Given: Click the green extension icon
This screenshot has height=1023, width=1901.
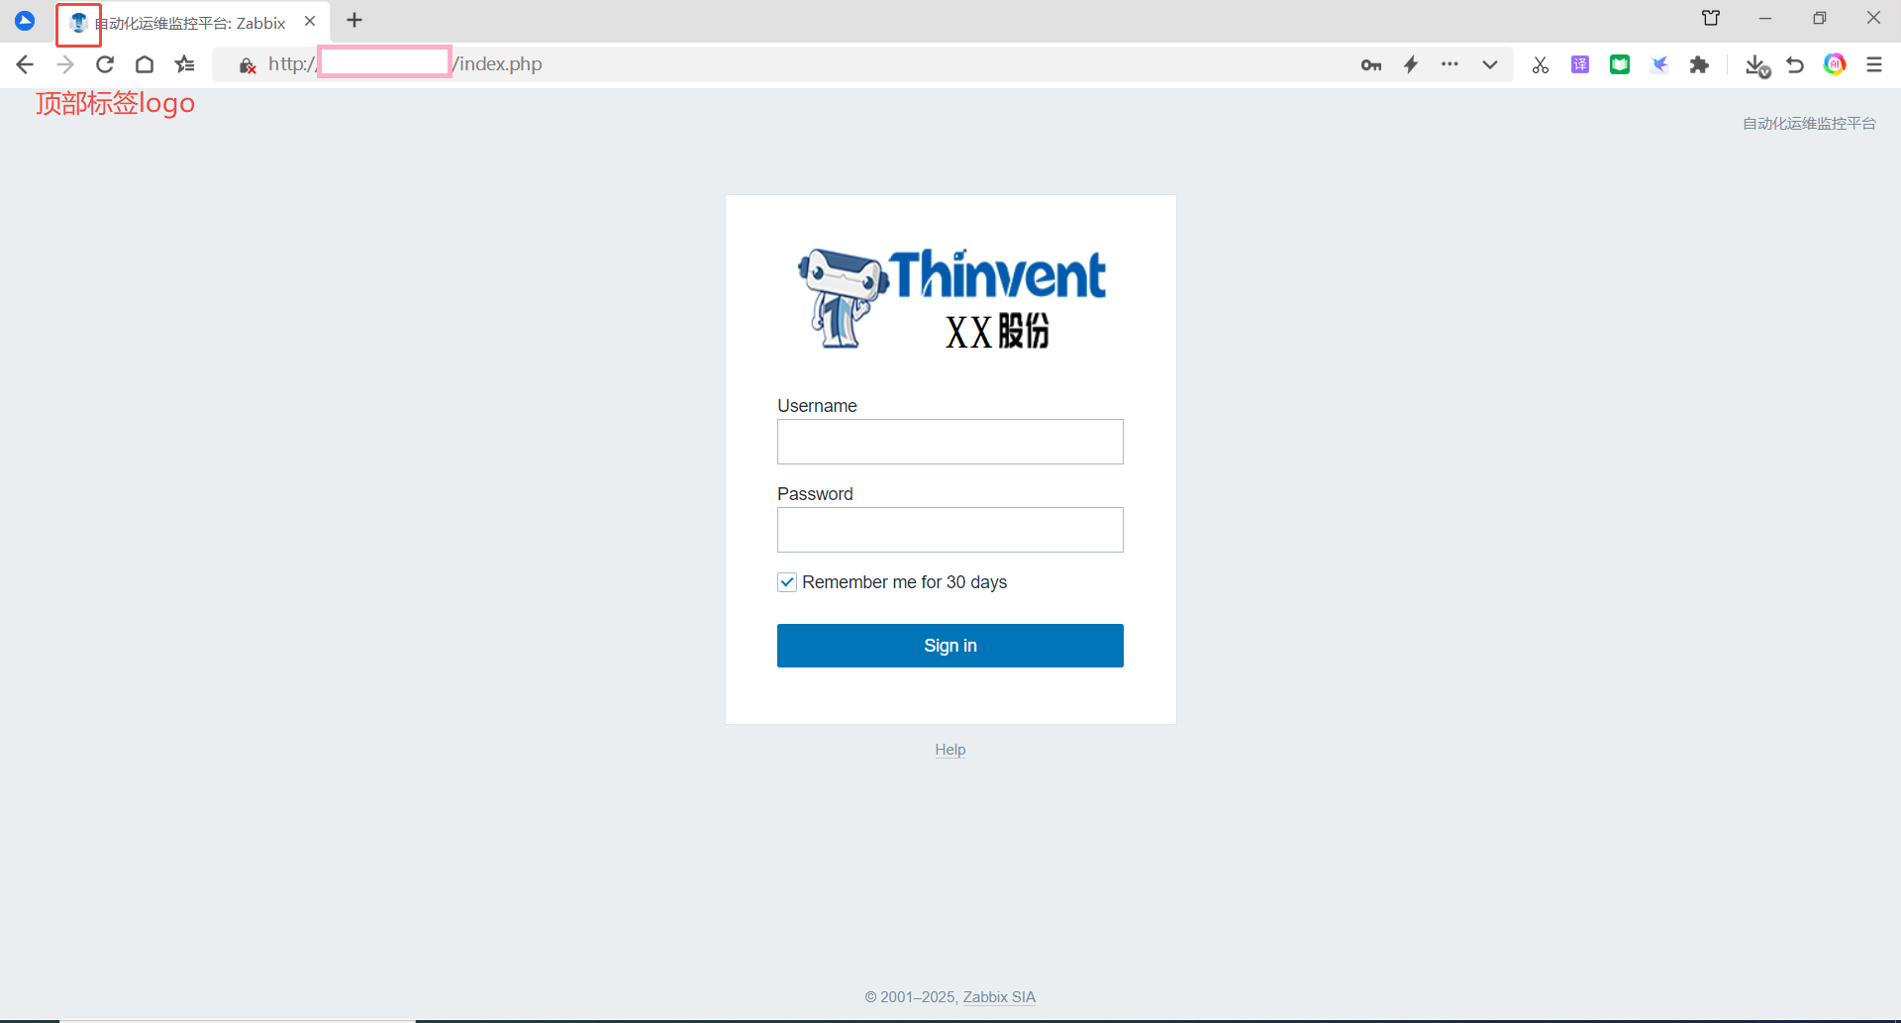Looking at the screenshot, I should click(1620, 64).
